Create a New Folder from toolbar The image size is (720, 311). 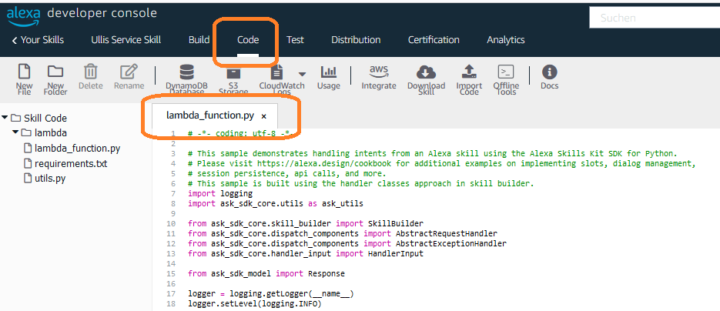55,72
